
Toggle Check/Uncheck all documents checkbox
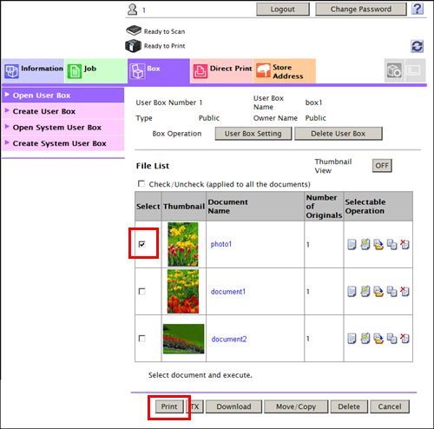[x=141, y=184]
